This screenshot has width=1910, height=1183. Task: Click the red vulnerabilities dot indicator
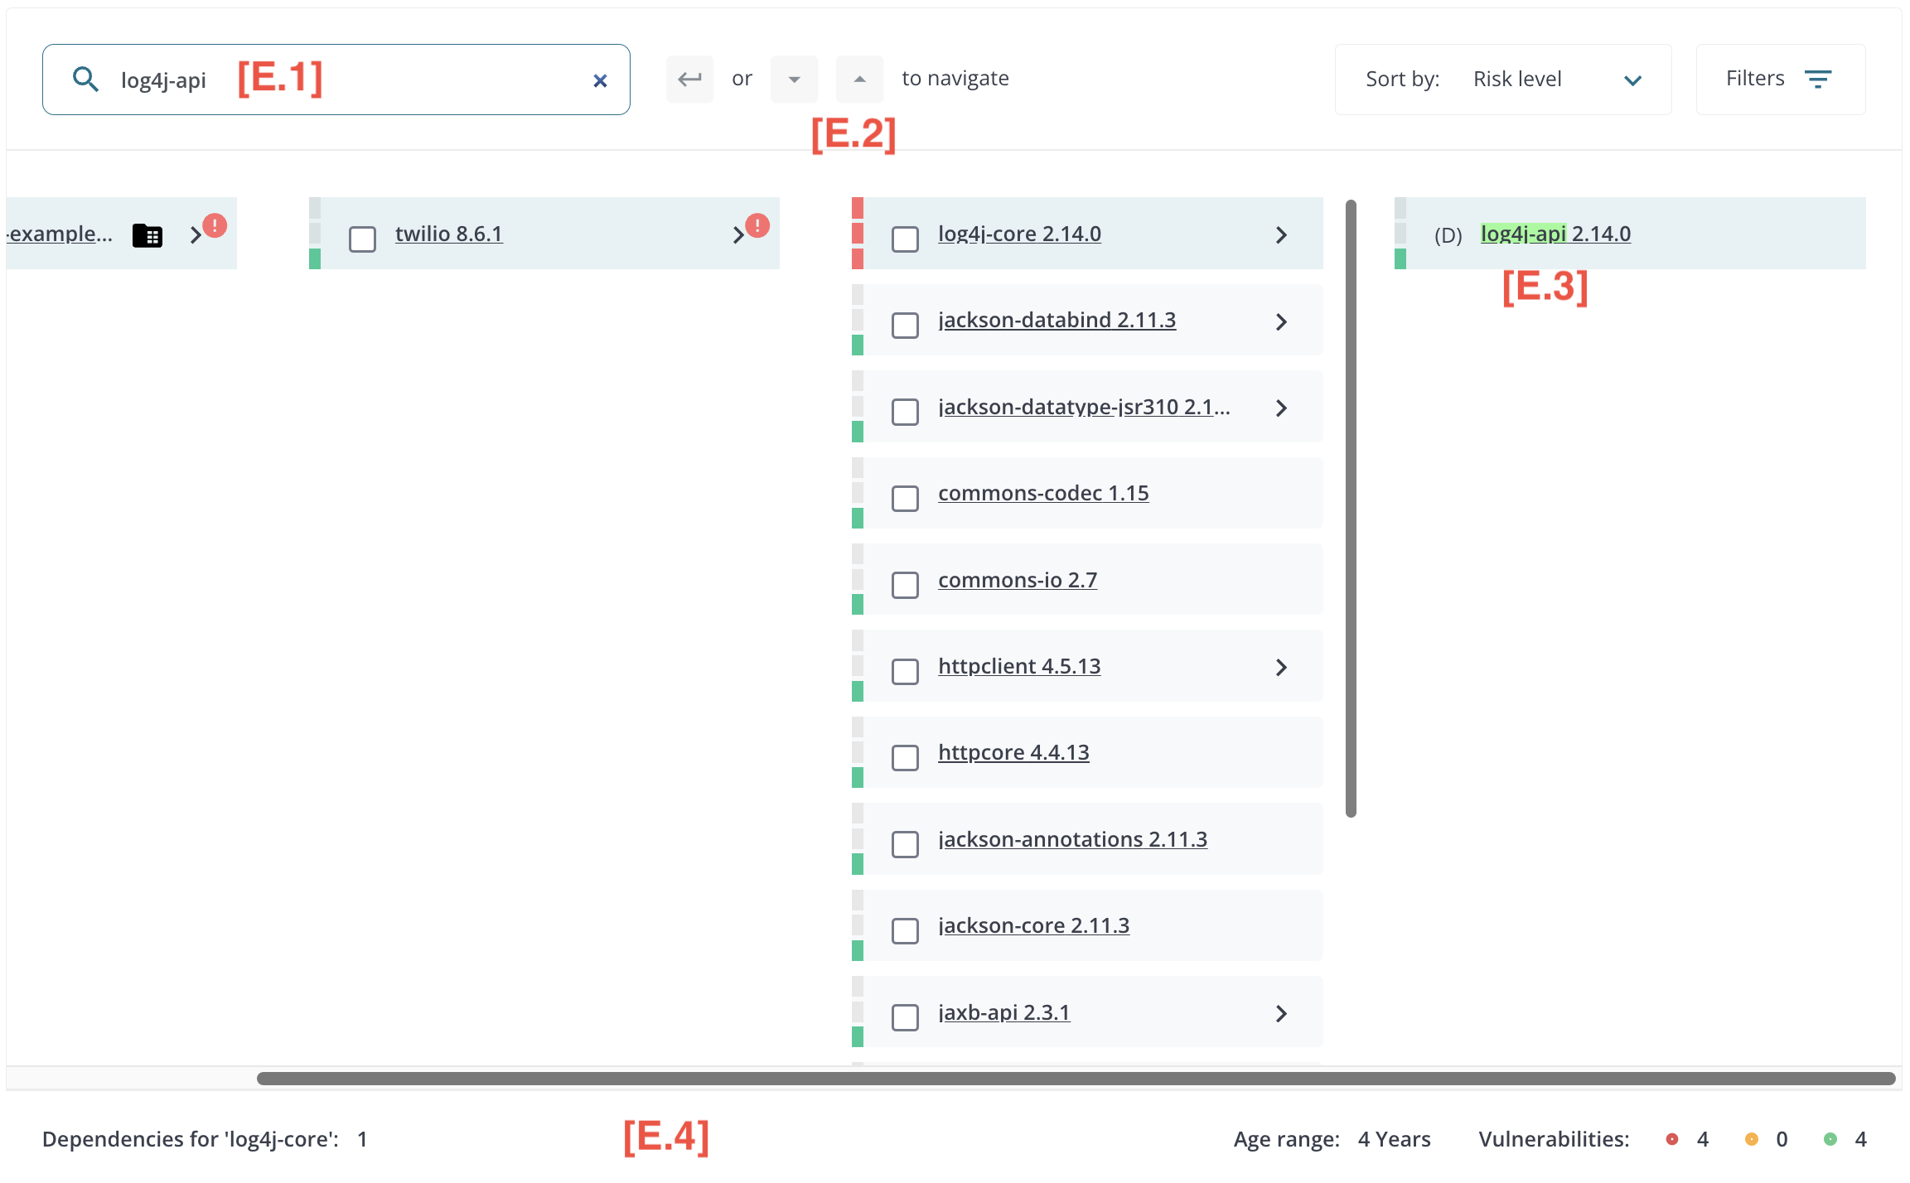1672,1139
